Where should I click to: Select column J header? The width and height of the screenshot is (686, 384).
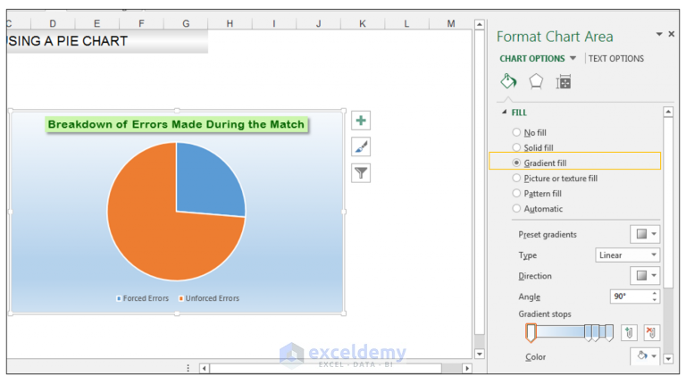pyautogui.click(x=319, y=23)
